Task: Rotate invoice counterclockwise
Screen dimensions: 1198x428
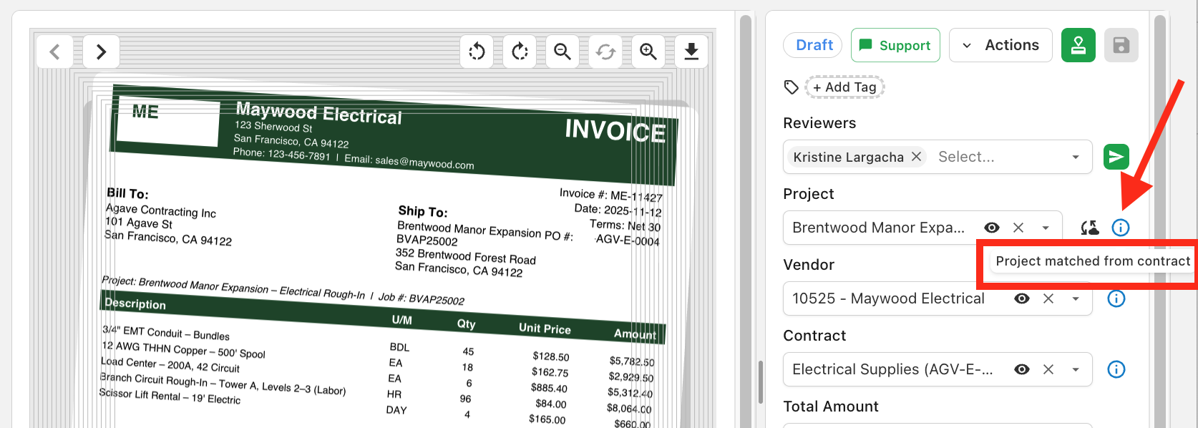Action: point(477,52)
